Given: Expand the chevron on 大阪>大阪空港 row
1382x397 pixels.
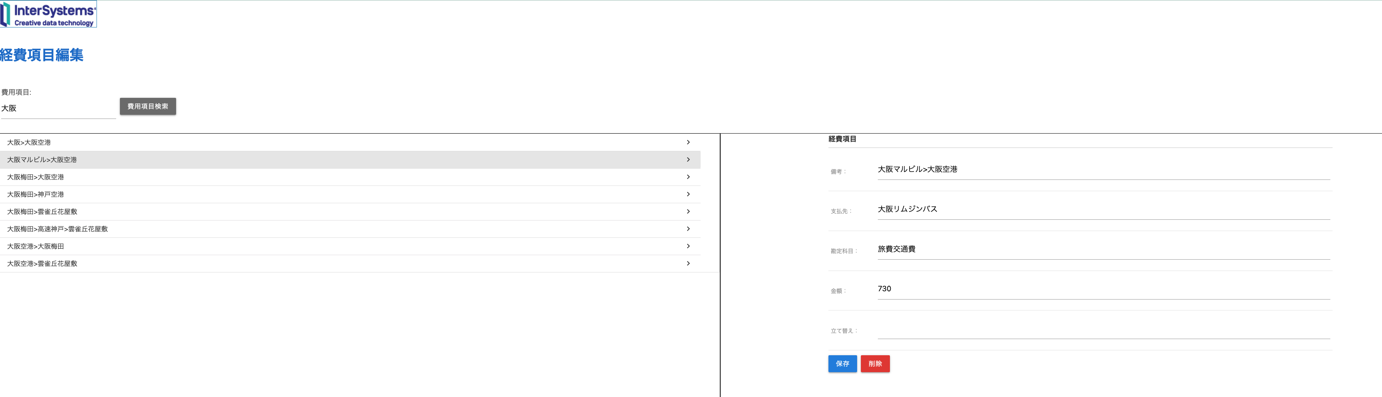Looking at the screenshot, I should (688, 142).
